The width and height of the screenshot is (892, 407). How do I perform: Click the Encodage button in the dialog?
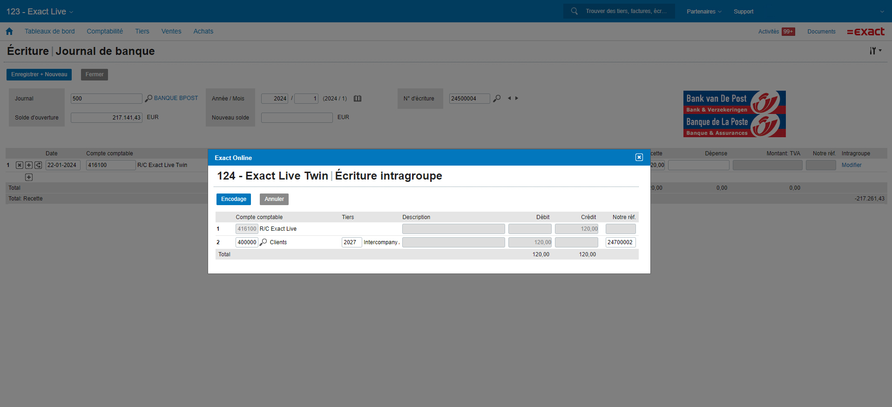[233, 199]
